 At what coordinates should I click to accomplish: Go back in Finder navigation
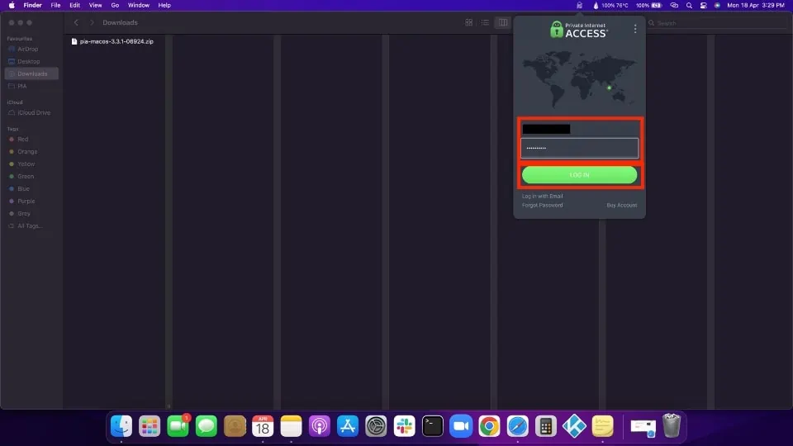coord(76,23)
